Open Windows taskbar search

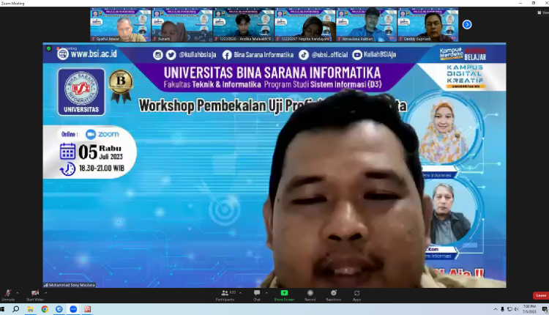tap(16, 309)
